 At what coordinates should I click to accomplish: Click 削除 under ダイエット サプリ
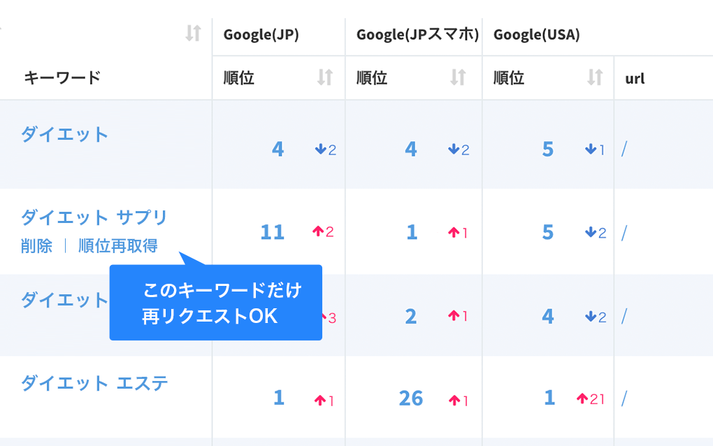coord(36,246)
